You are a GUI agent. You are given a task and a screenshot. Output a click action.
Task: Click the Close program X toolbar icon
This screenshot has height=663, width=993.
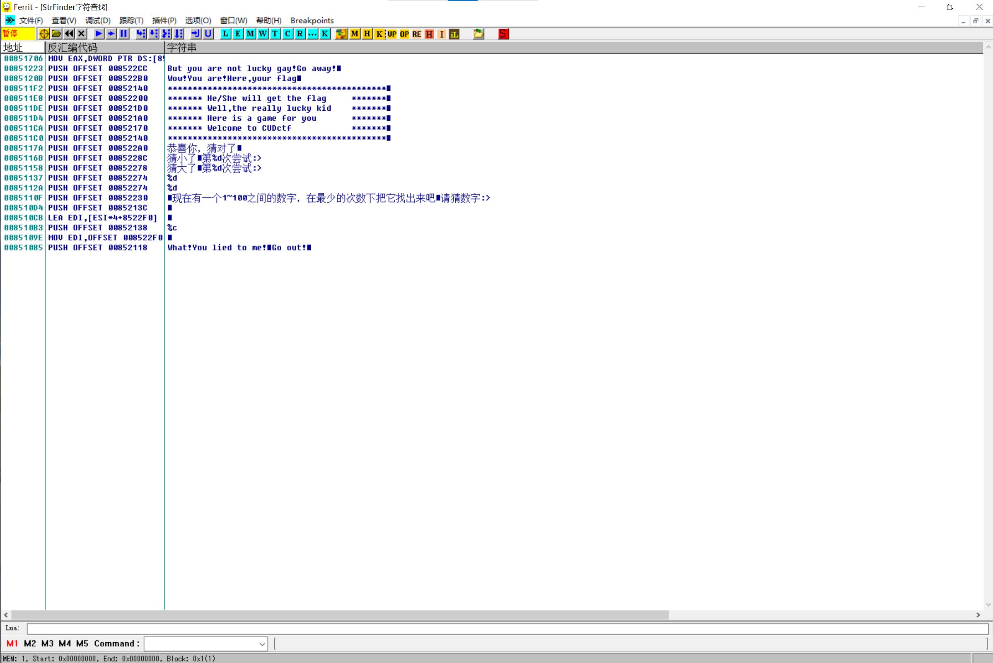pos(82,34)
